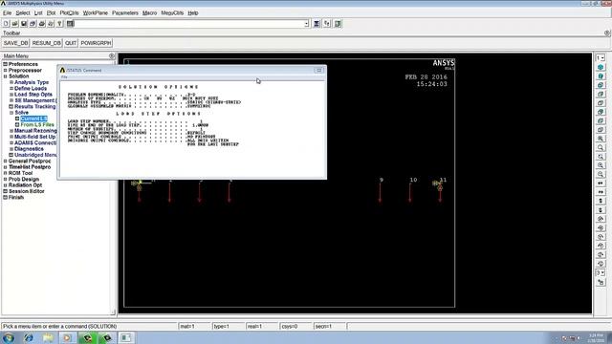The image size is (612, 344).
Task: Click the mat=1 status field
Action: [x=194, y=326]
